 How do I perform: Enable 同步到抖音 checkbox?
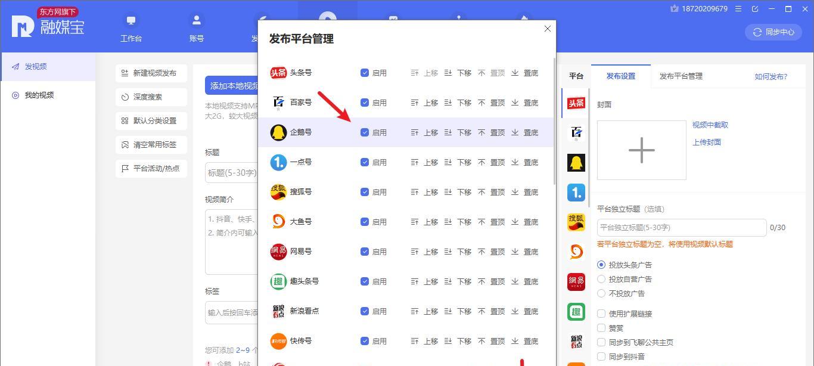click(601, 356)
